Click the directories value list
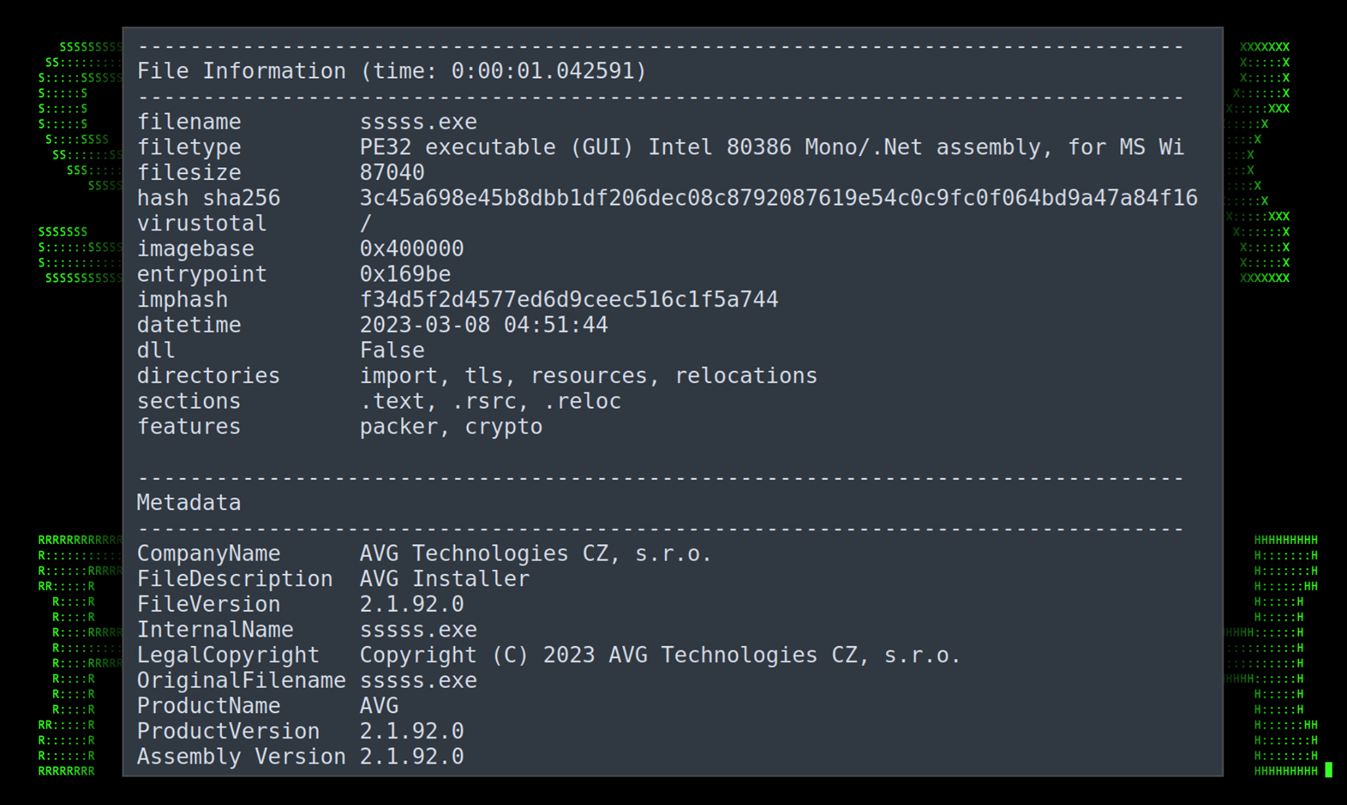Screen dimensions: 1347x805 tap(588, 376)
